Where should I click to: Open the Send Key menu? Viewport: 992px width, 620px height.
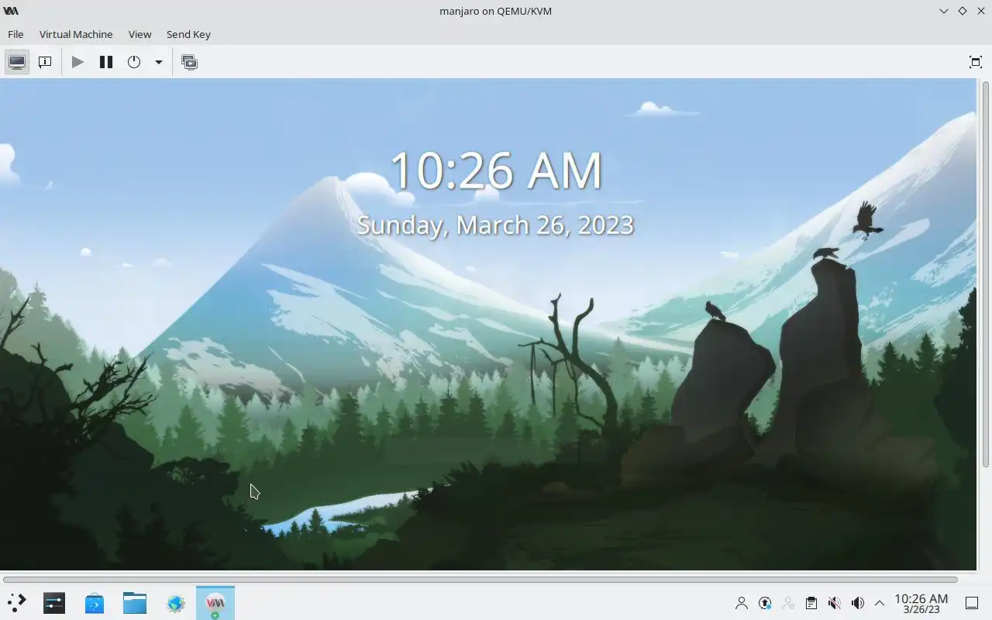point(188,34)
